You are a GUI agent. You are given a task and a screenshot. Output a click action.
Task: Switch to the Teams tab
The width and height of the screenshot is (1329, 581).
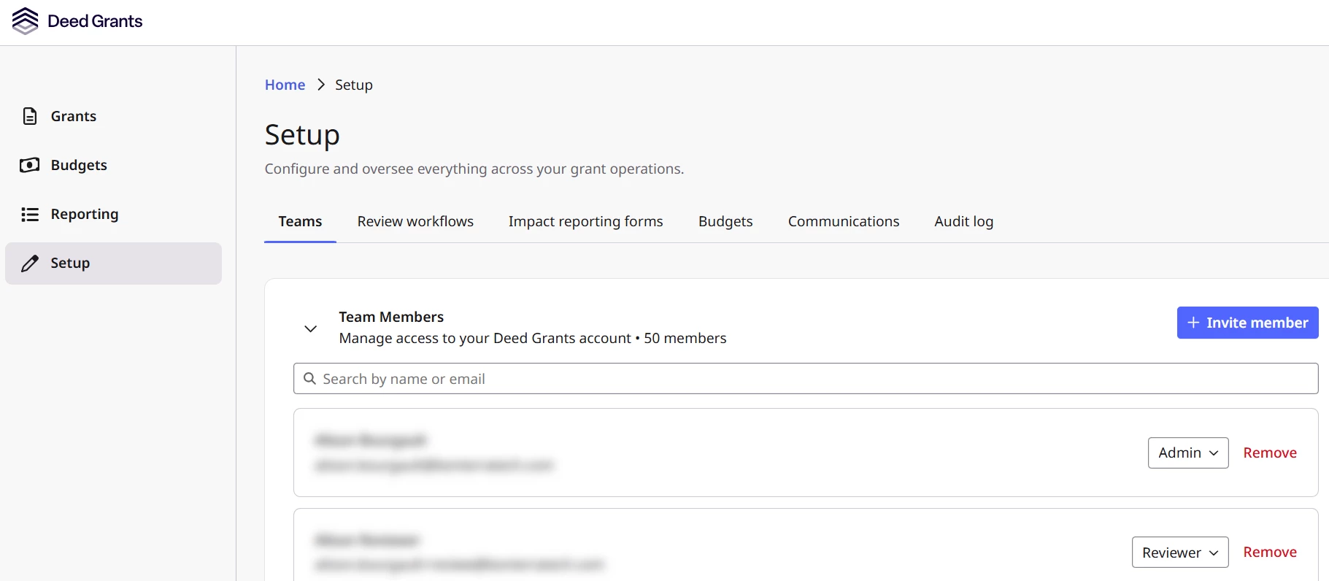[300, 221]
